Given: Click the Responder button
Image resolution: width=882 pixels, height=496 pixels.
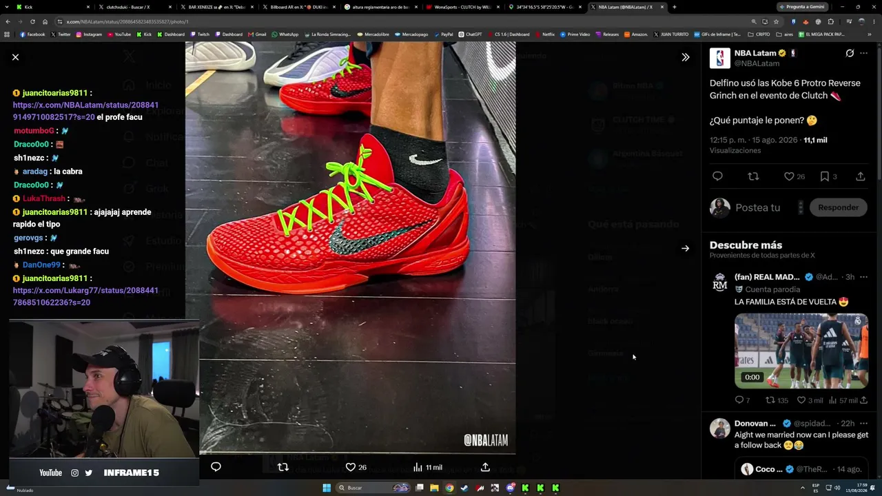Looking at the screenshot, I should coord(839,207).
